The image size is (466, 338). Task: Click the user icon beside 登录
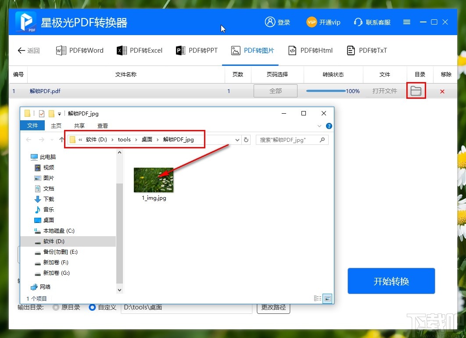coord(269,22)
